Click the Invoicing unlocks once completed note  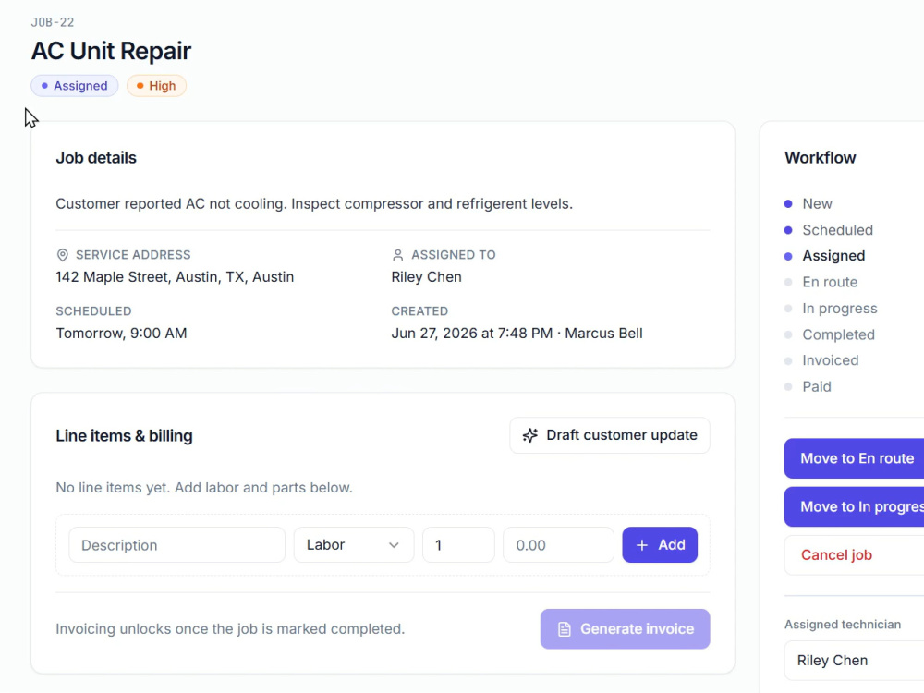pyautogui.click(x=230, y=629)
